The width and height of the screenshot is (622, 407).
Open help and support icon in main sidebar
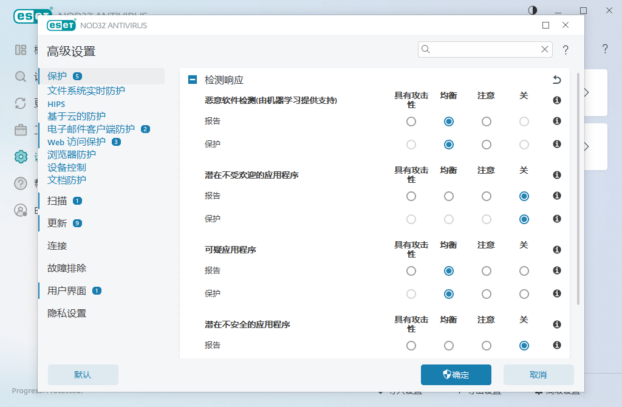(x=21, y=183)
